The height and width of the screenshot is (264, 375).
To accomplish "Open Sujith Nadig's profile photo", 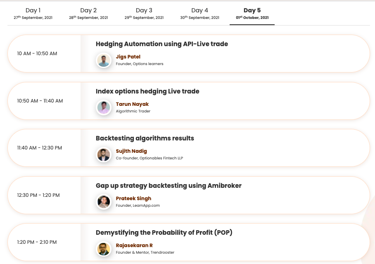I will [x=104, y=155].
